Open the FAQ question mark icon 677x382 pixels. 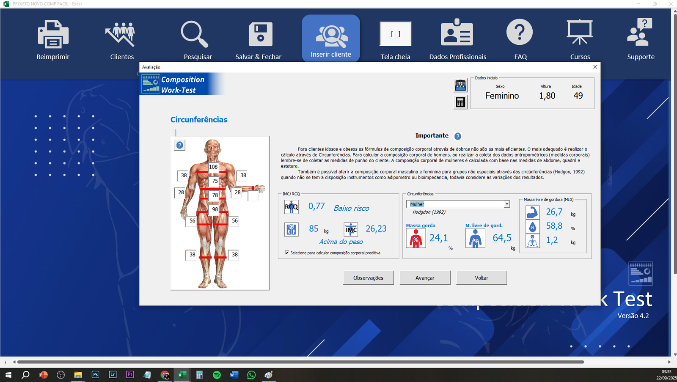520,33
